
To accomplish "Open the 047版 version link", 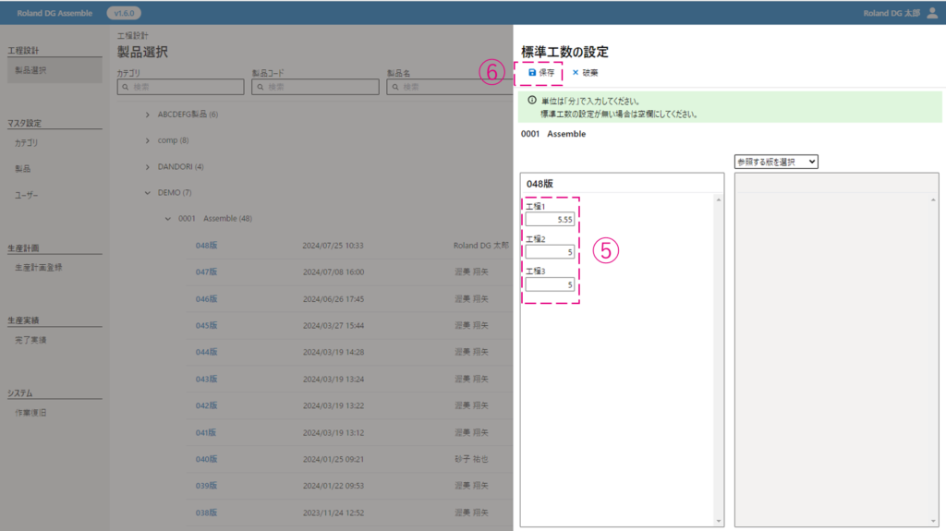I will 206,272.
